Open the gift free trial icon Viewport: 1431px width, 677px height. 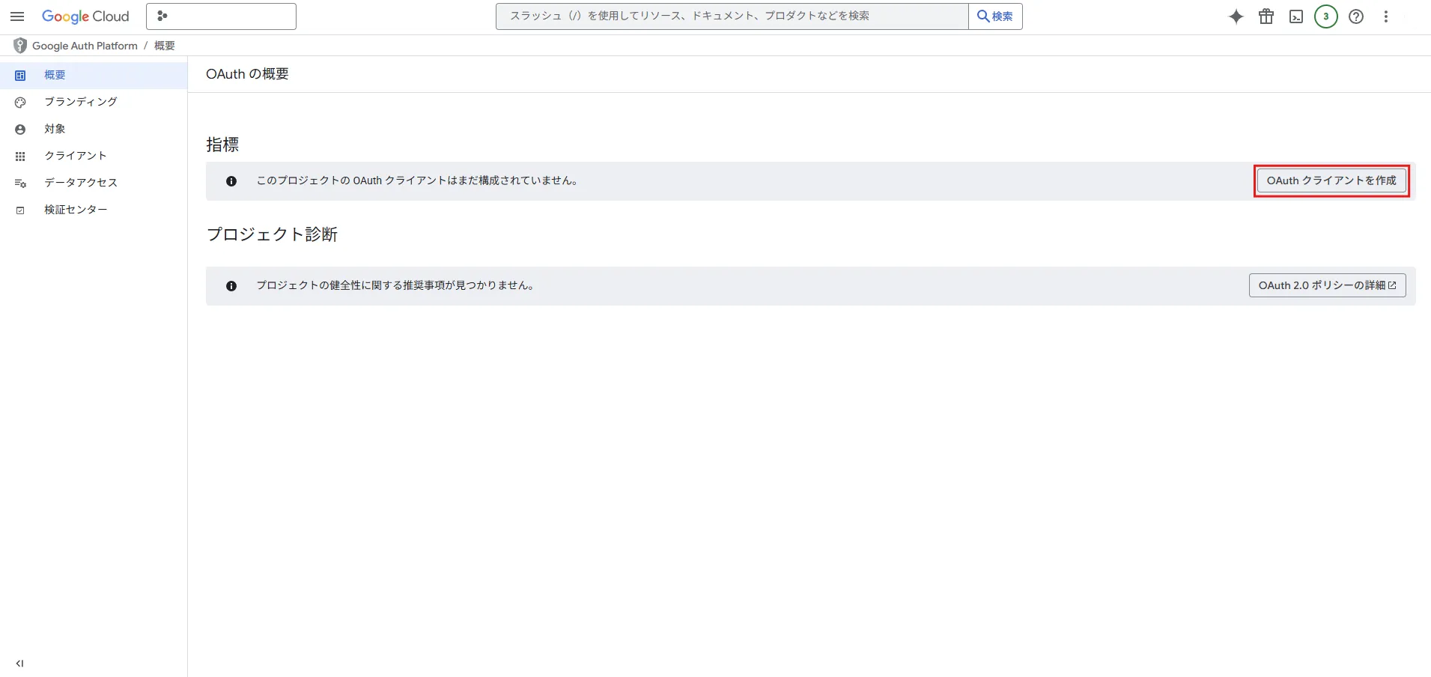click(1266, 16)
